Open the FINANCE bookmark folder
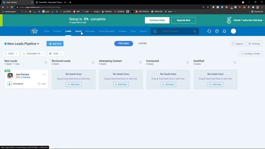Viewport: 265px width, 149px height. coord(107,12)
